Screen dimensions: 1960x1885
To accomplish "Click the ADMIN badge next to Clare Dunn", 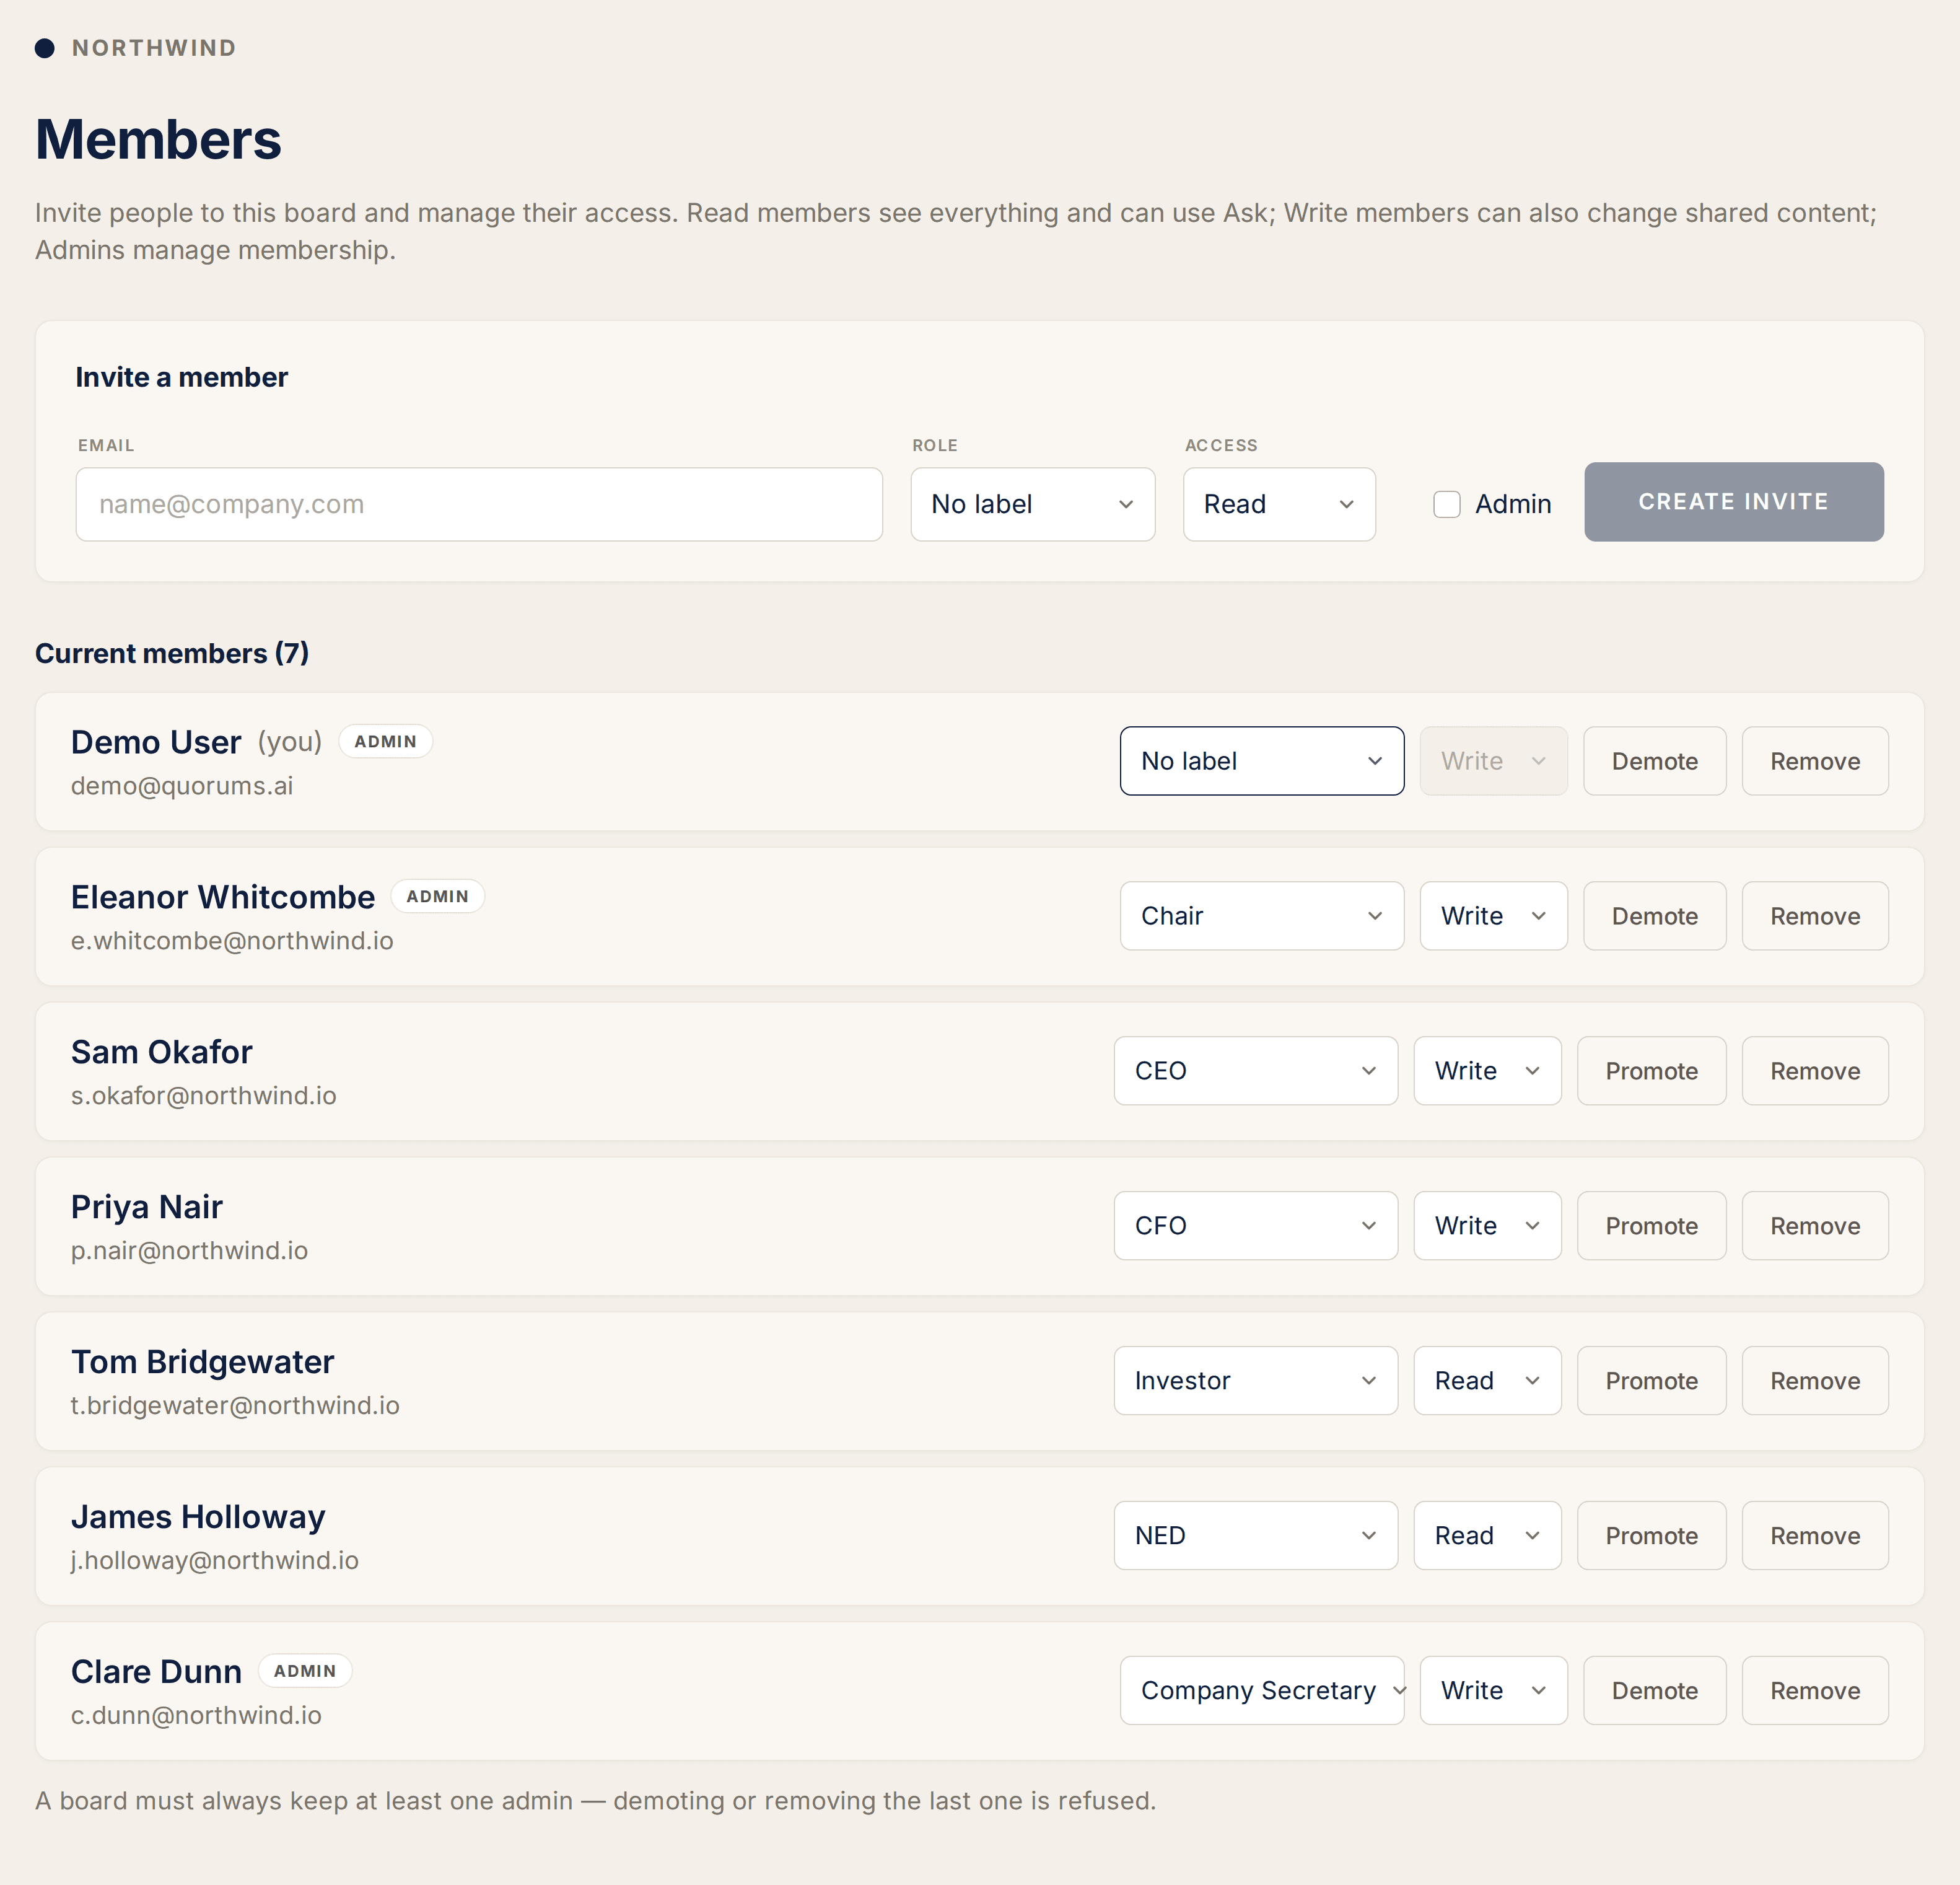I will click(x=305, y=1671).
